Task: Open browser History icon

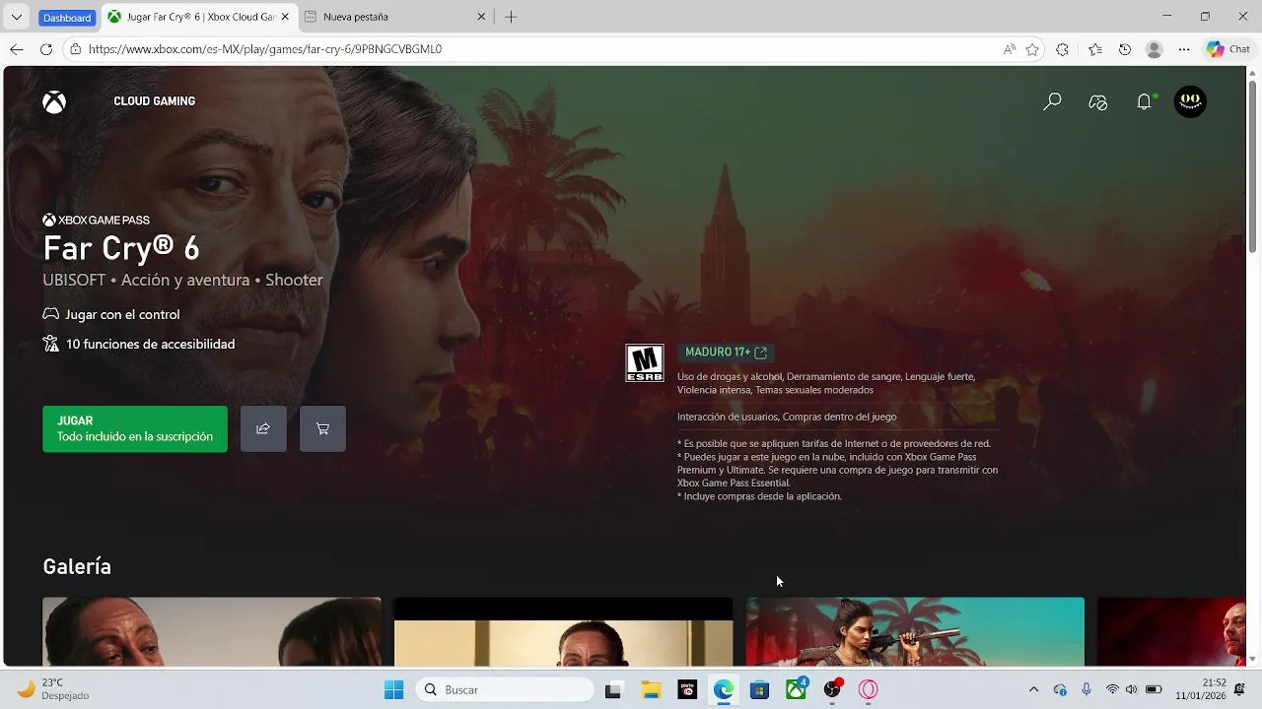Action: click(x=1125, y=49)
